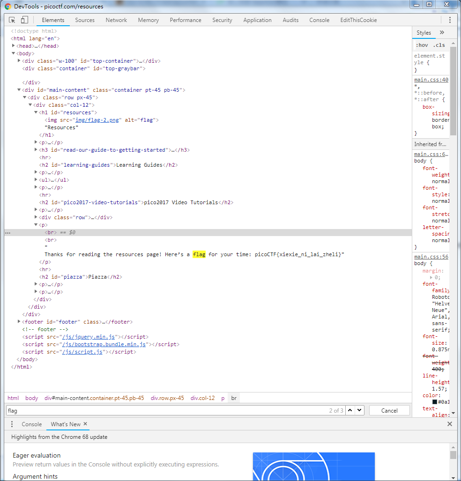Collapse the main-content div node
461x481 pixels.
19,90
